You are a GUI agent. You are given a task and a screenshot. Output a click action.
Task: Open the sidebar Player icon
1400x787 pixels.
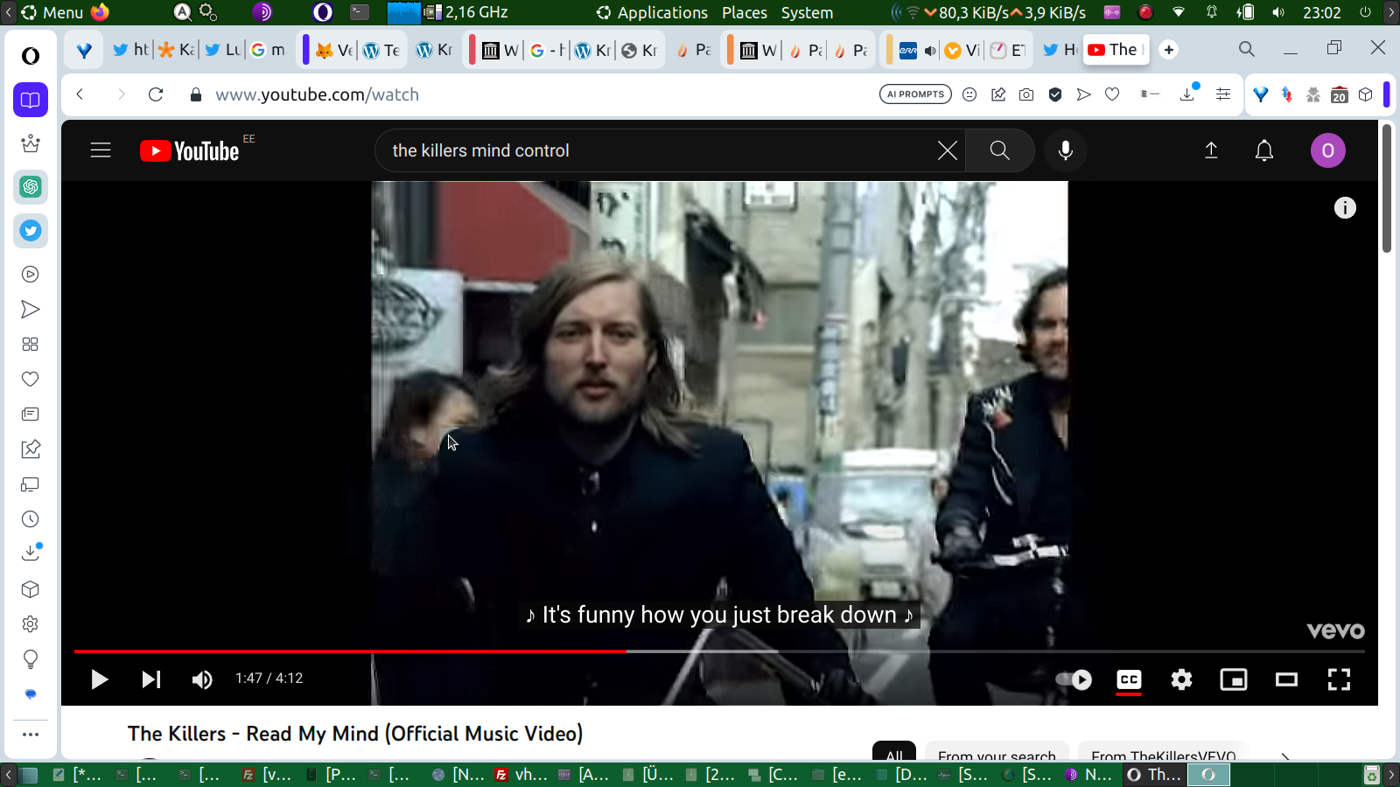(31, 275)
